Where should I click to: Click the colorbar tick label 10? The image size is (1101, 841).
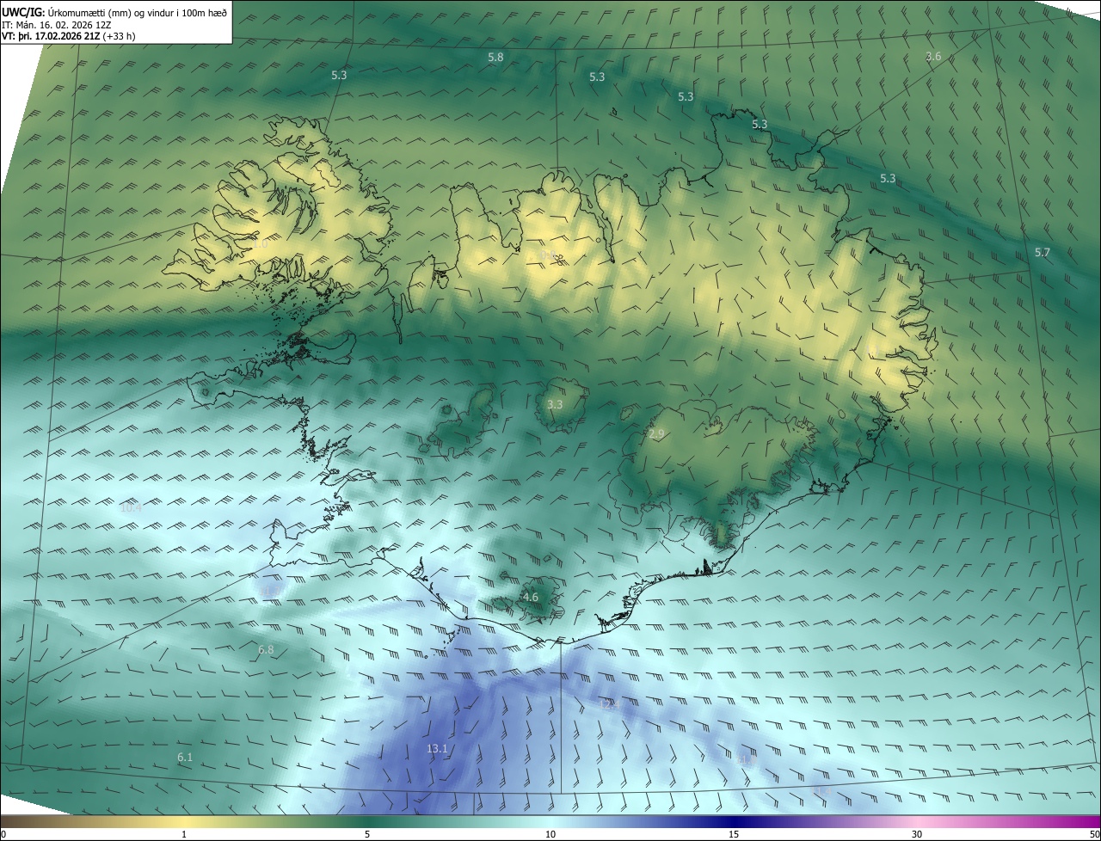pyautogui.click(x=550, y=834)
